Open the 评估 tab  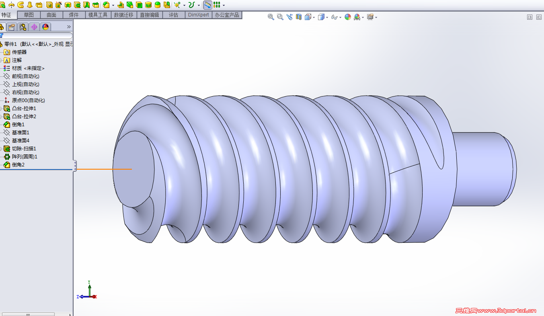174,15
